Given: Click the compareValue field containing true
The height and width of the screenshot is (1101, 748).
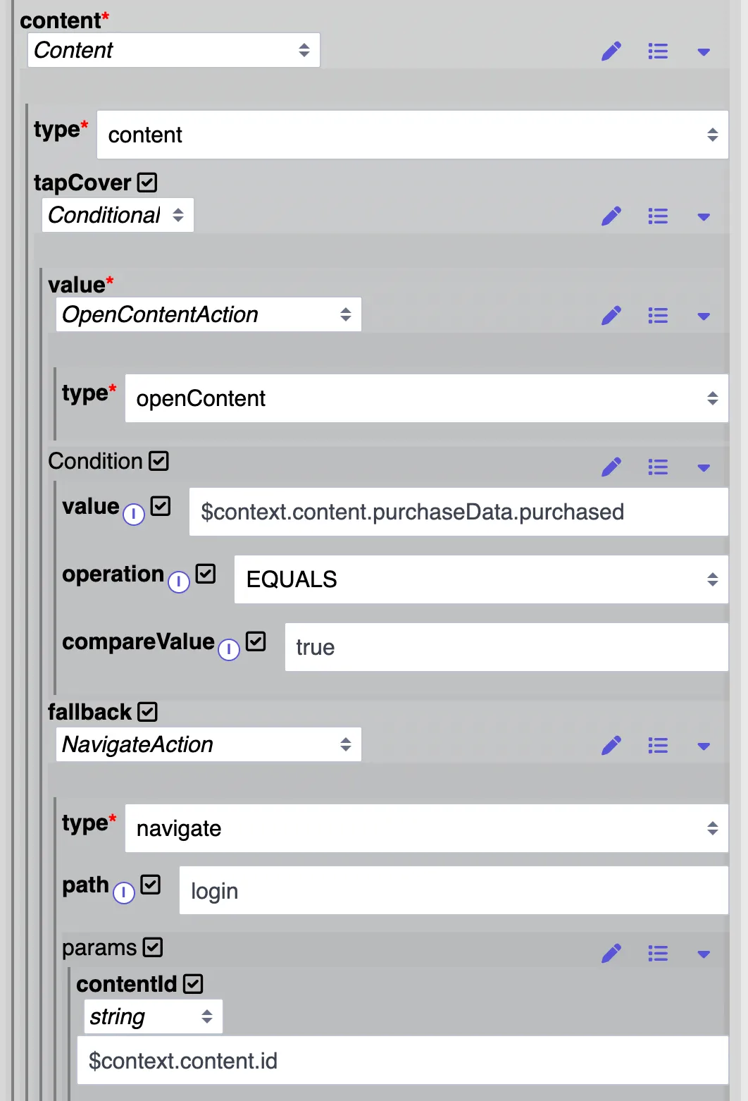Looking at the screenshot, I should [x=506, y=647].
